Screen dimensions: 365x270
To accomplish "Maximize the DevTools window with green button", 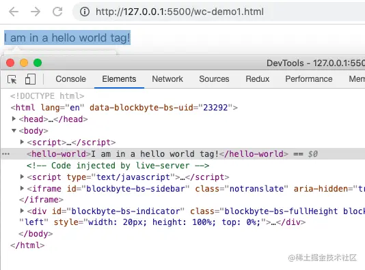I will (38, 63).
